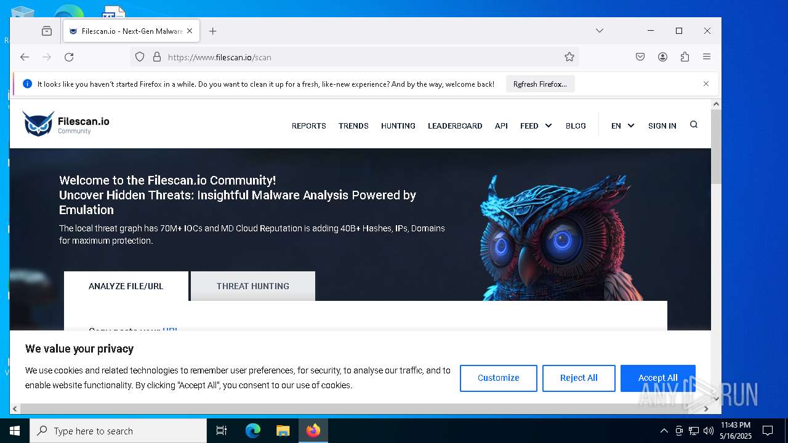Click the vertical page scrollbar thumb
Image resolution: width=788 pixels, height=443 pixels.
(x=716, y=147)
